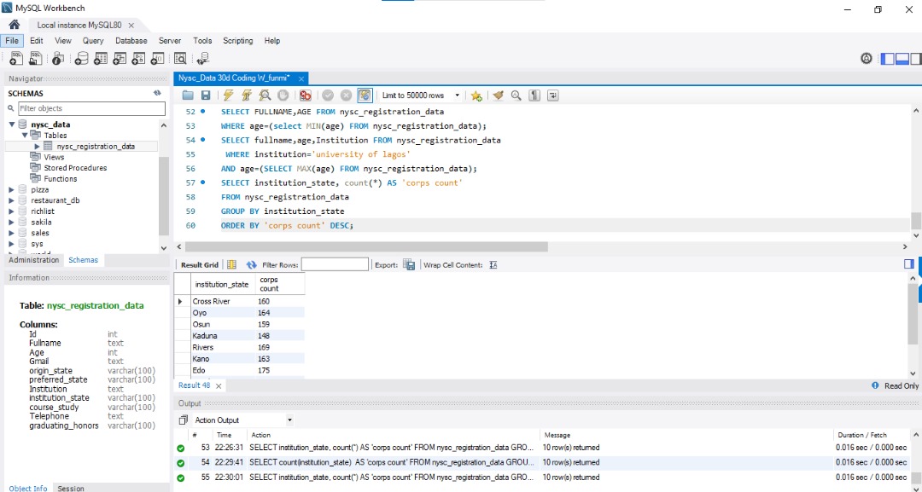Click the Filter objects search field

[x=91, y=108]
